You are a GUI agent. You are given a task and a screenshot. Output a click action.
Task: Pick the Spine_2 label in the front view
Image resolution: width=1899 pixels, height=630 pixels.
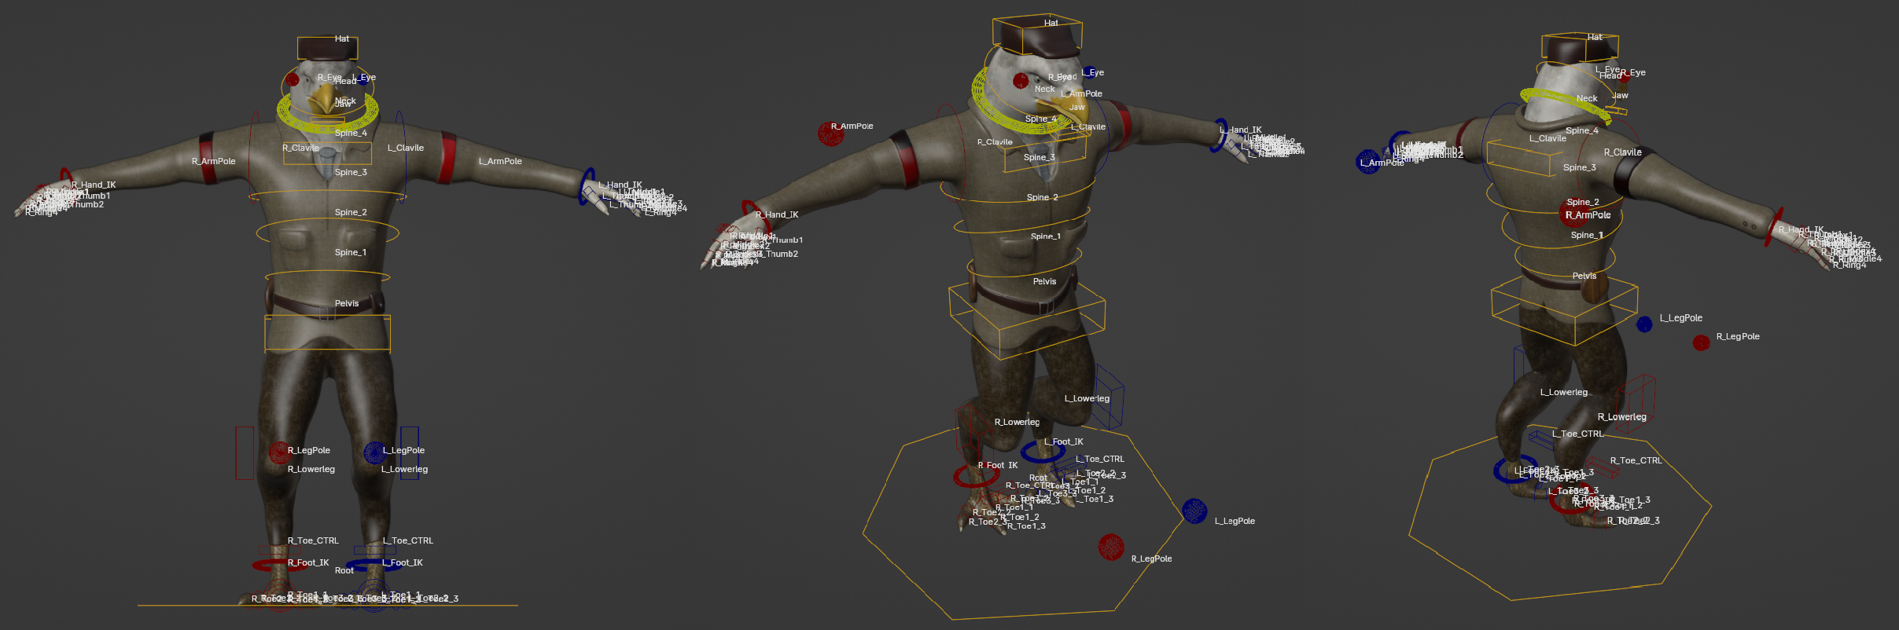351,212
